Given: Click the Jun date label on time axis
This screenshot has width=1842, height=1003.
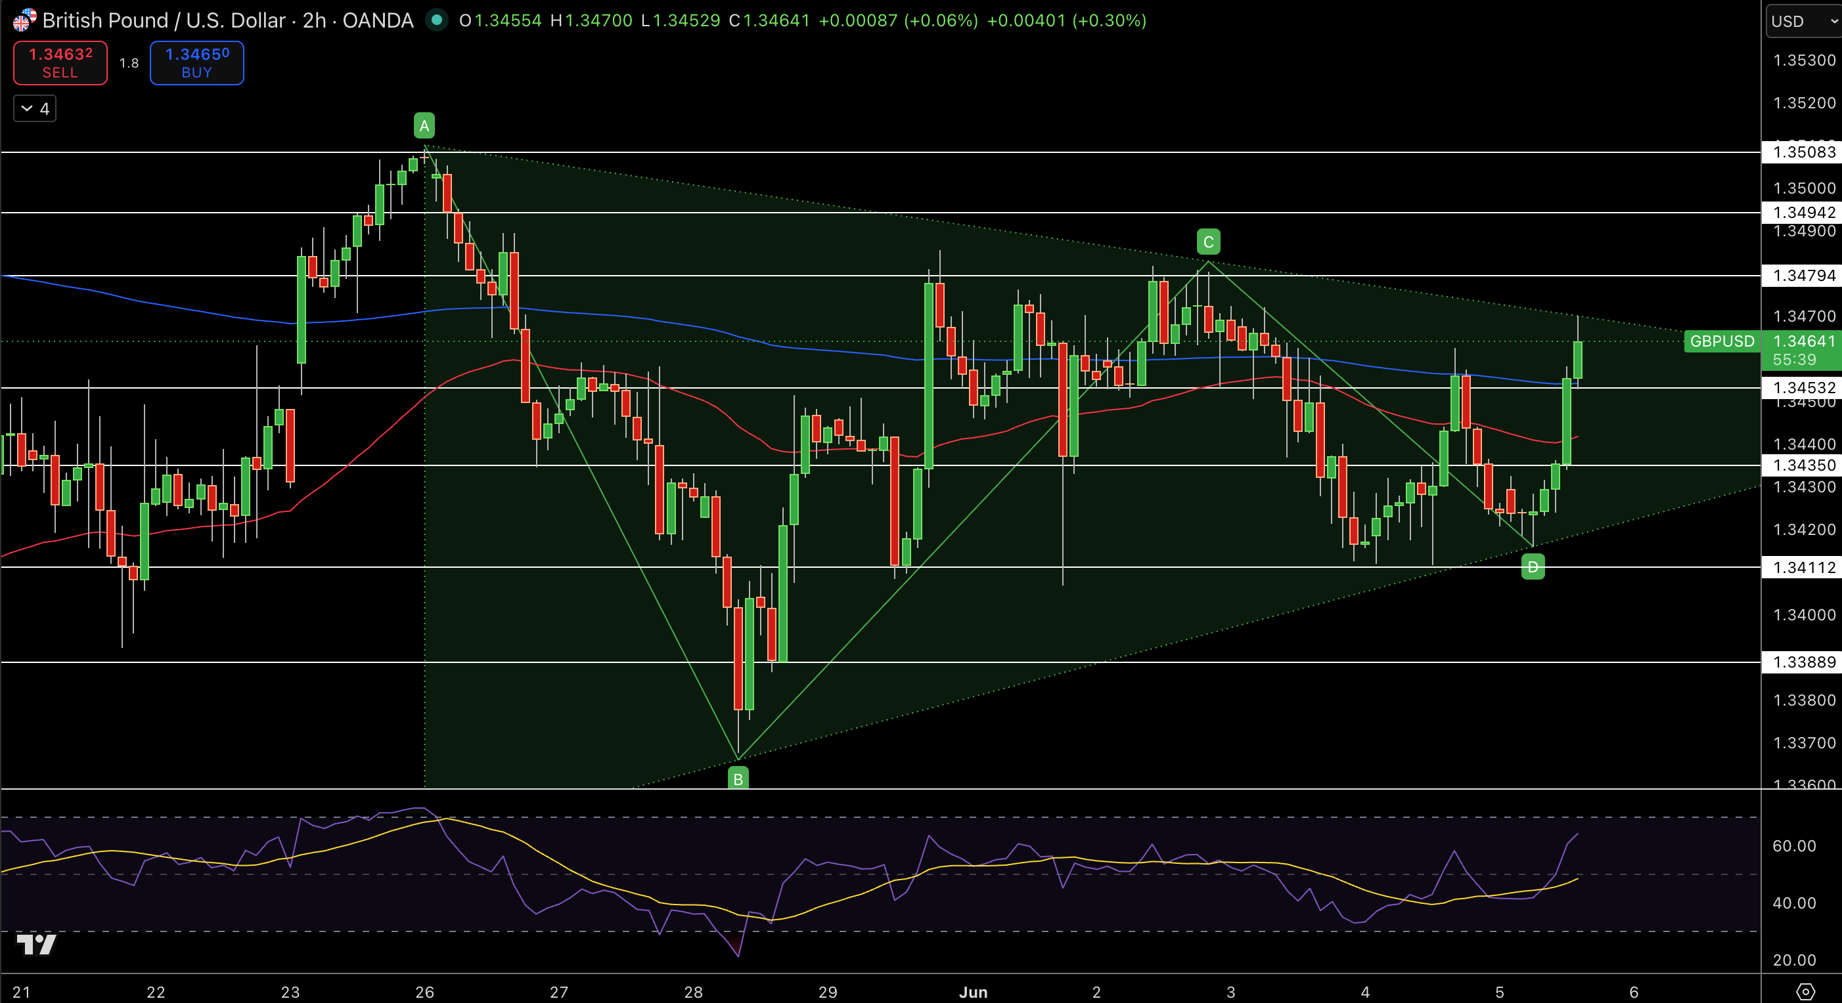Looking at the screenshot, I should pyautogui.click(x=973, y=992).
